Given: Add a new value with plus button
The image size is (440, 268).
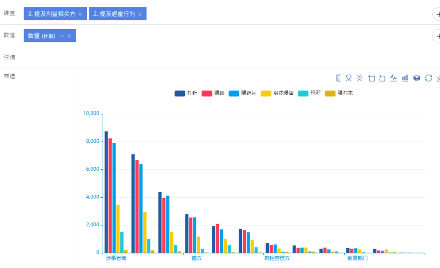Looking at the screenshot, I should pyautogui.click(x=437, y=36).
